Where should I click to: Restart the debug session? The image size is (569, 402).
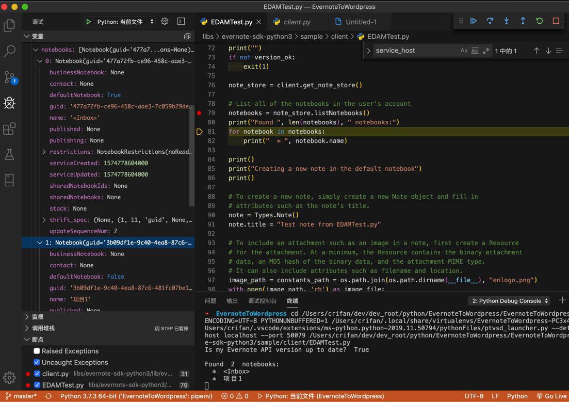(540, 21)
